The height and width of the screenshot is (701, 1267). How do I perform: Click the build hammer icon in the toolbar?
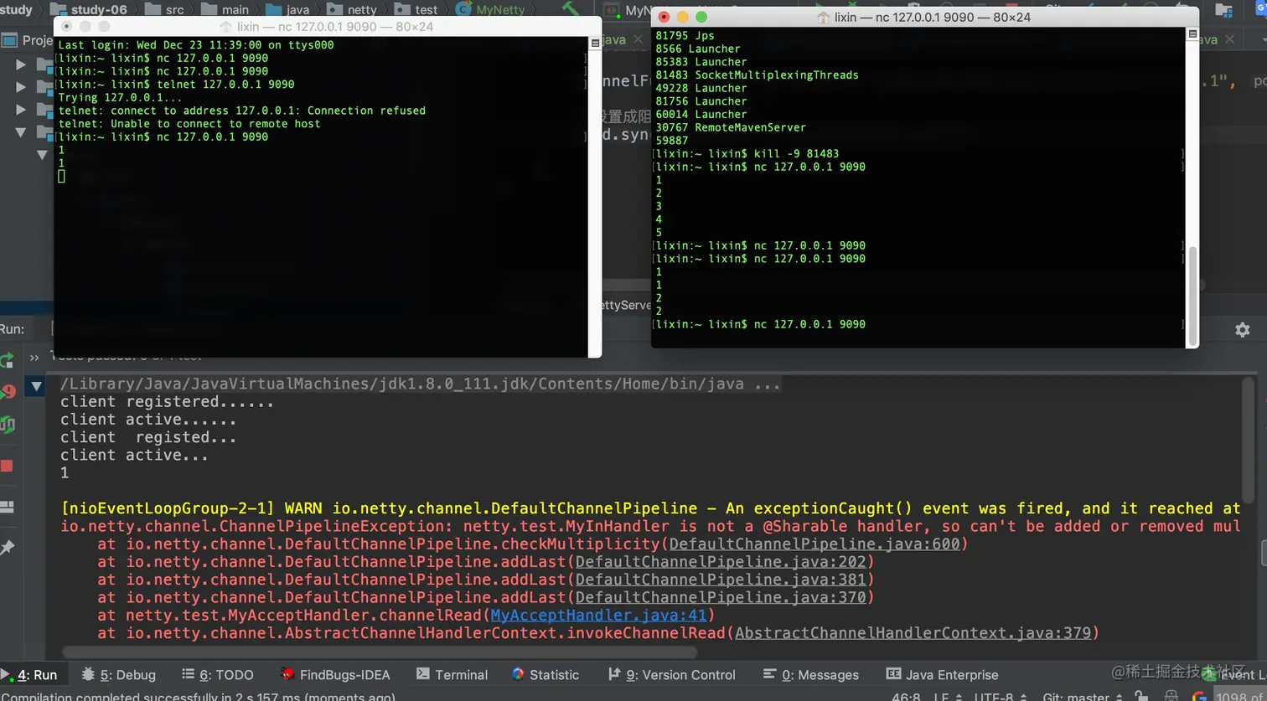(571, 9)
